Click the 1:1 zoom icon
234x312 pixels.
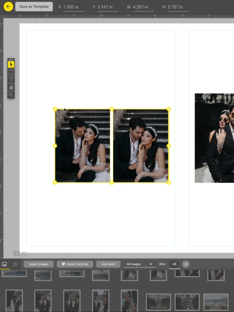17,253
